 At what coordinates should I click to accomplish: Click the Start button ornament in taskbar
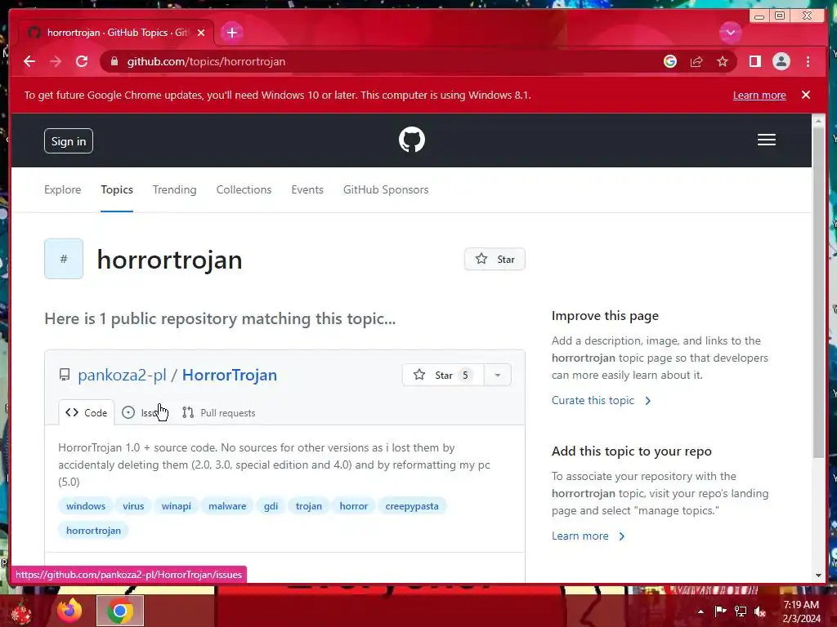tap(21, 612)
